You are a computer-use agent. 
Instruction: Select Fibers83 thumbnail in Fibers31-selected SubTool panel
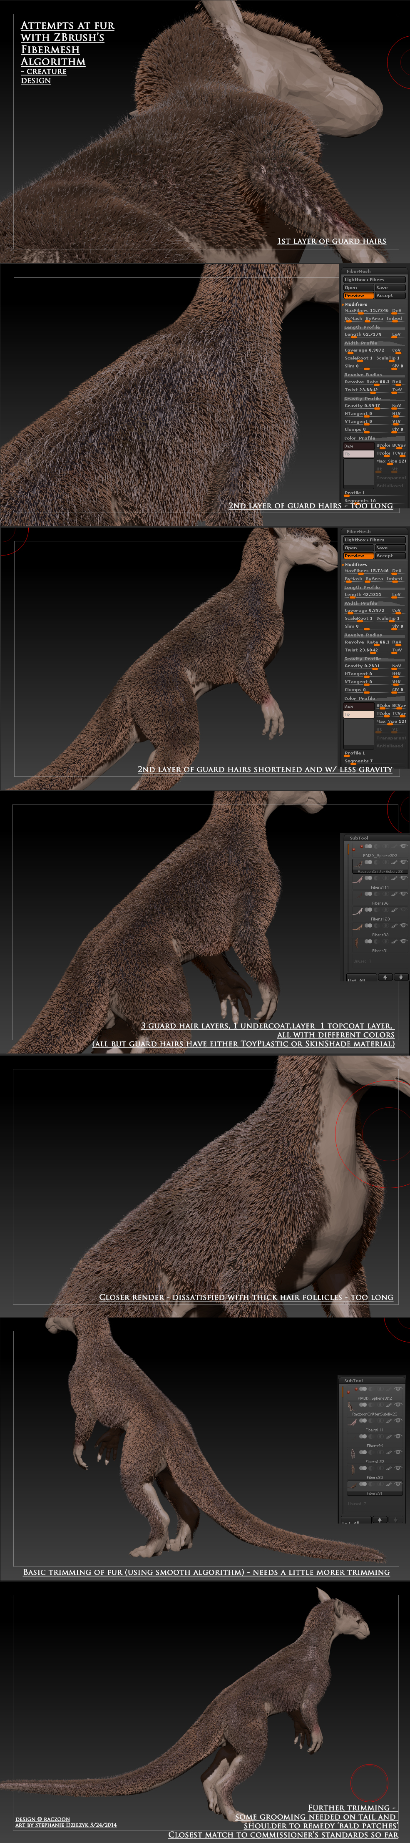tap(352, 1470)
